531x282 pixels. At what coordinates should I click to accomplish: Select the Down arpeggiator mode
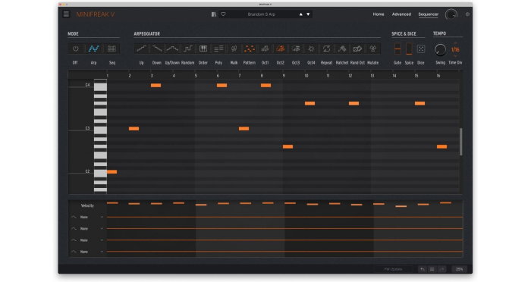[x=157, y=49]
